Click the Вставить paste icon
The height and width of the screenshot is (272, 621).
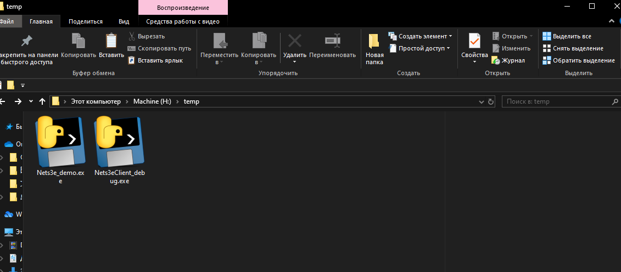coord(111,41)
